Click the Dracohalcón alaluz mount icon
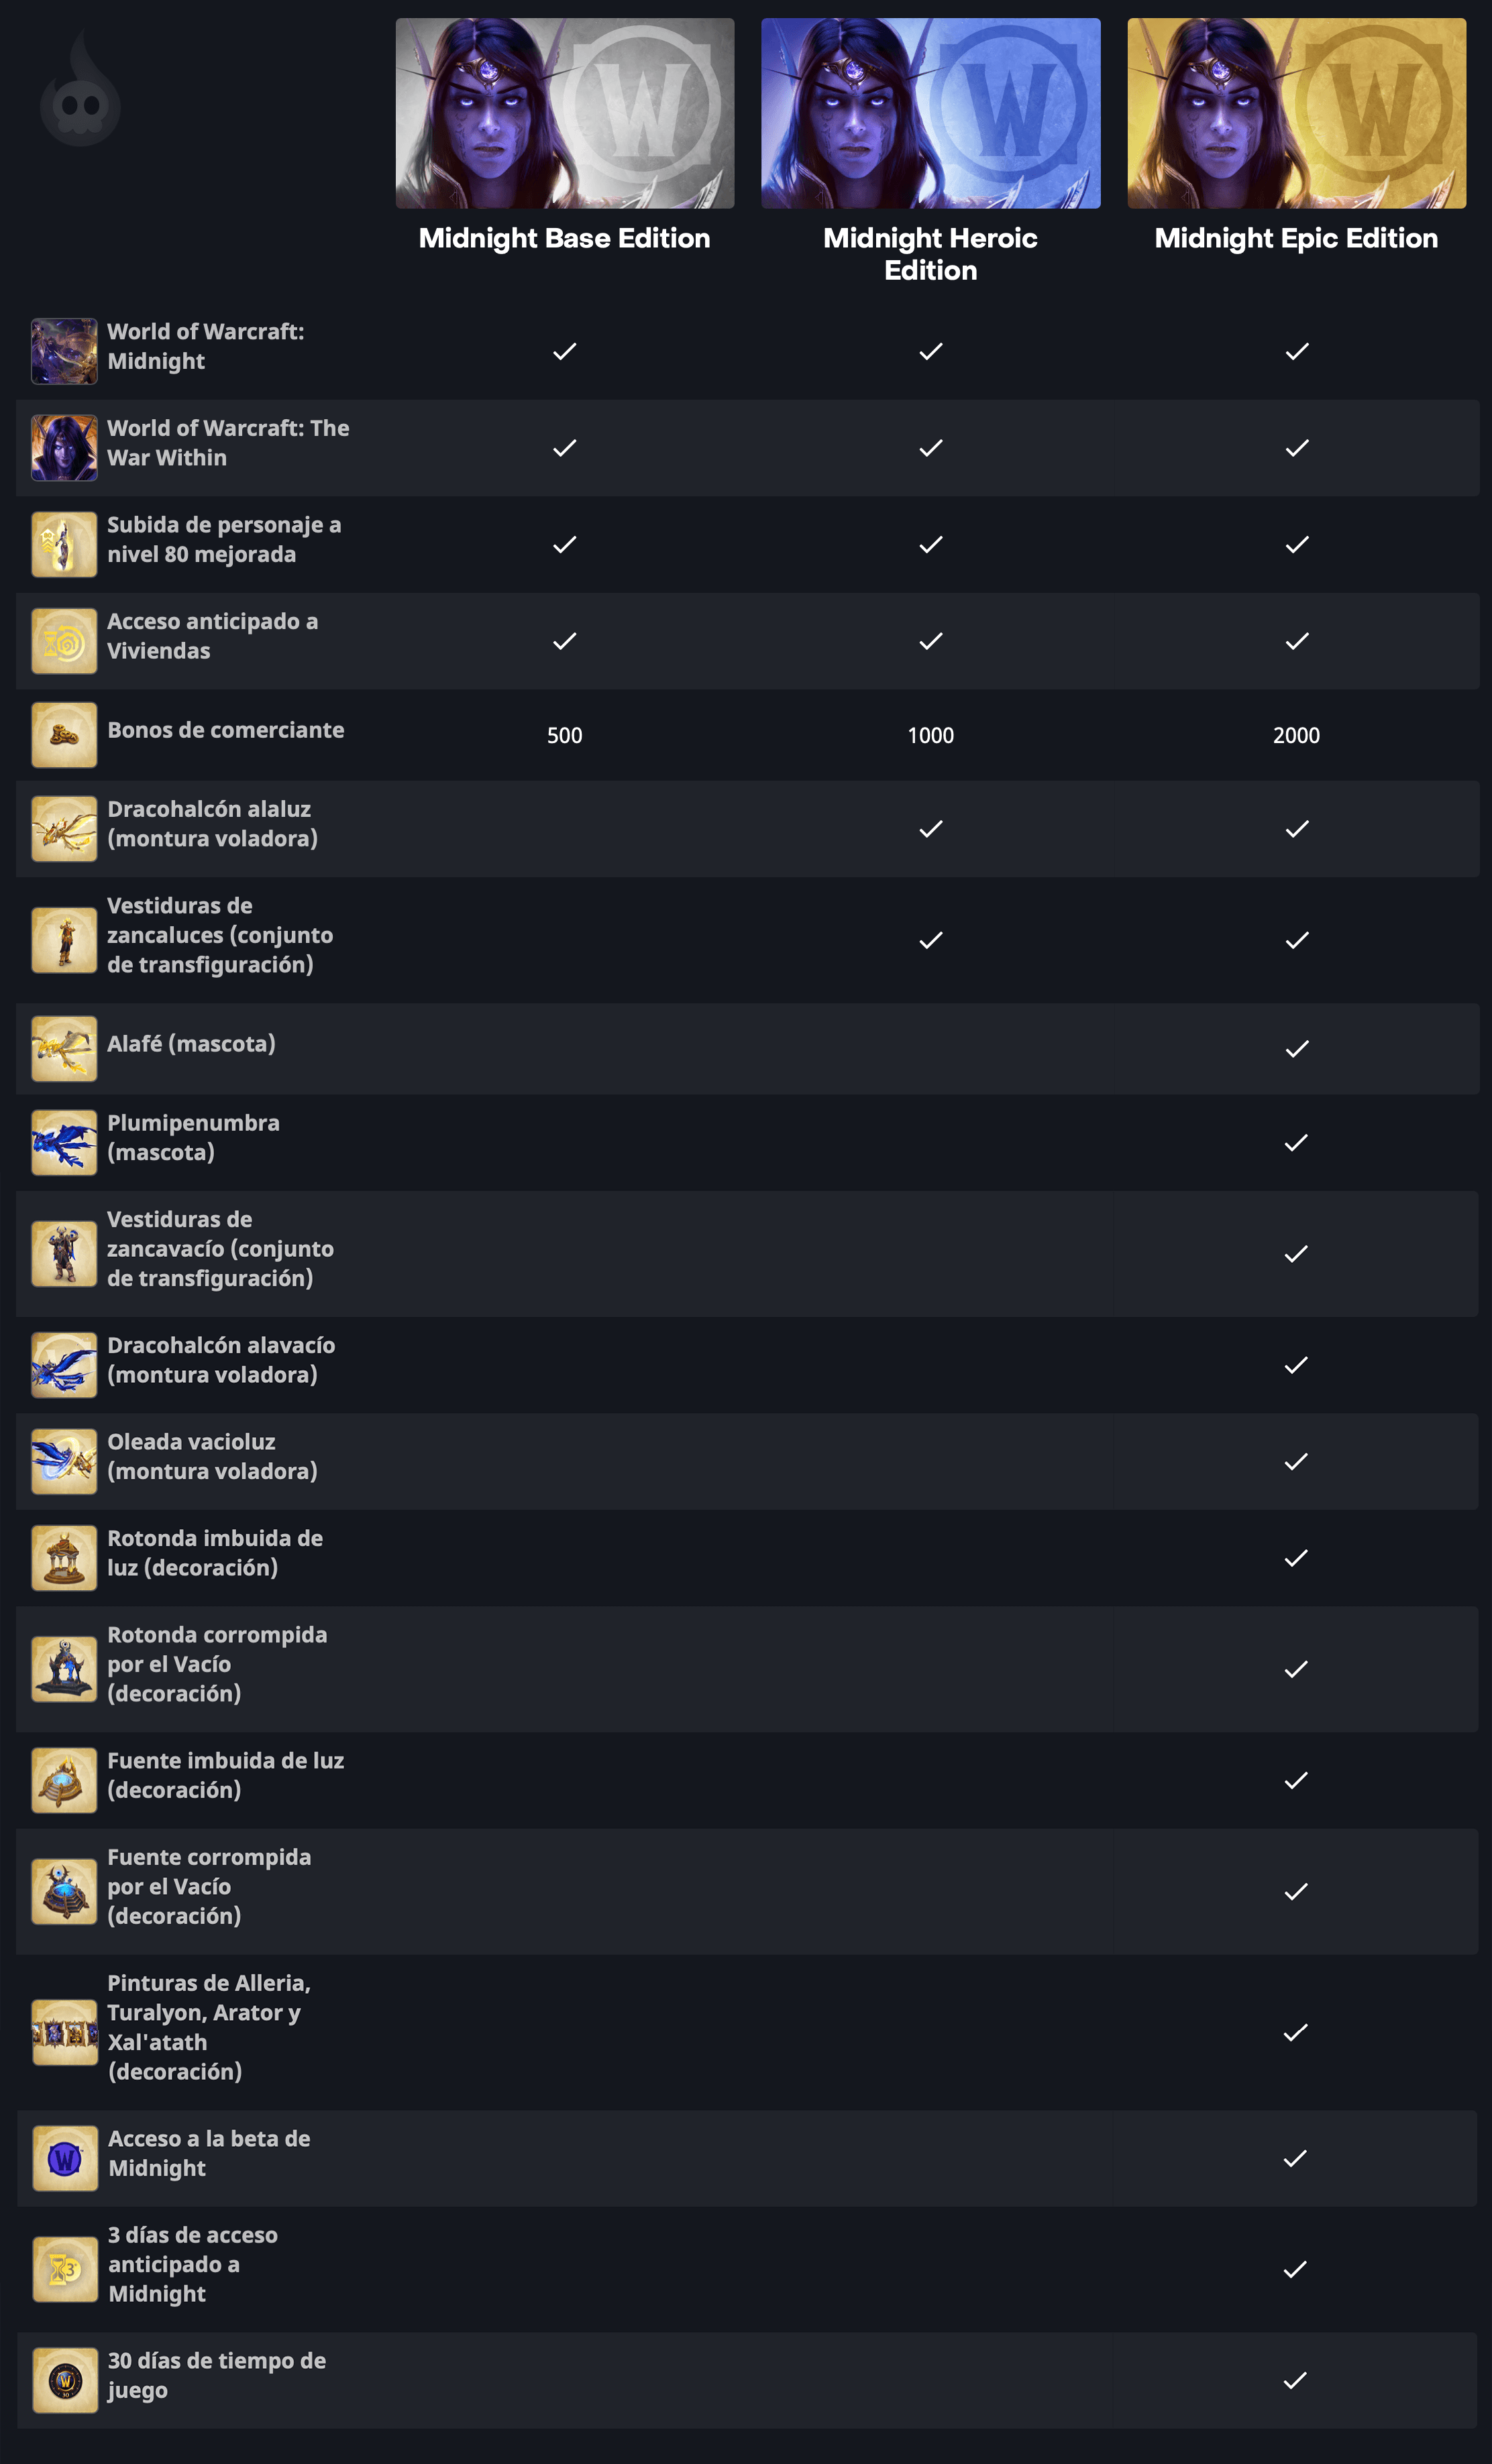 tap(64, 829)
